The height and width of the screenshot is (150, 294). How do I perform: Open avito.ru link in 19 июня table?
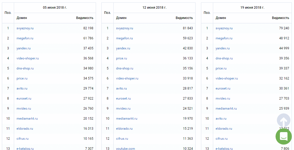[221, 119]
